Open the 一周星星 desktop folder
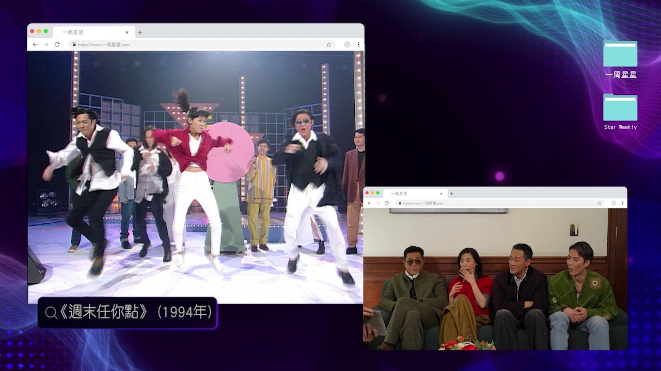 click(620, 54)
